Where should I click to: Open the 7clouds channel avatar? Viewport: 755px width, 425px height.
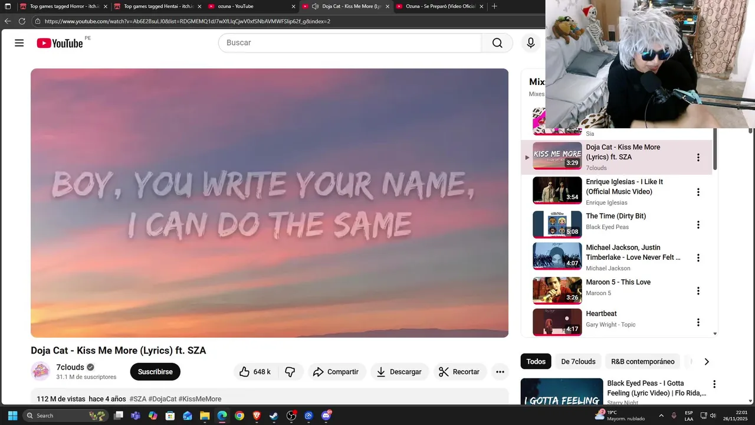click(x=41, y=371)
